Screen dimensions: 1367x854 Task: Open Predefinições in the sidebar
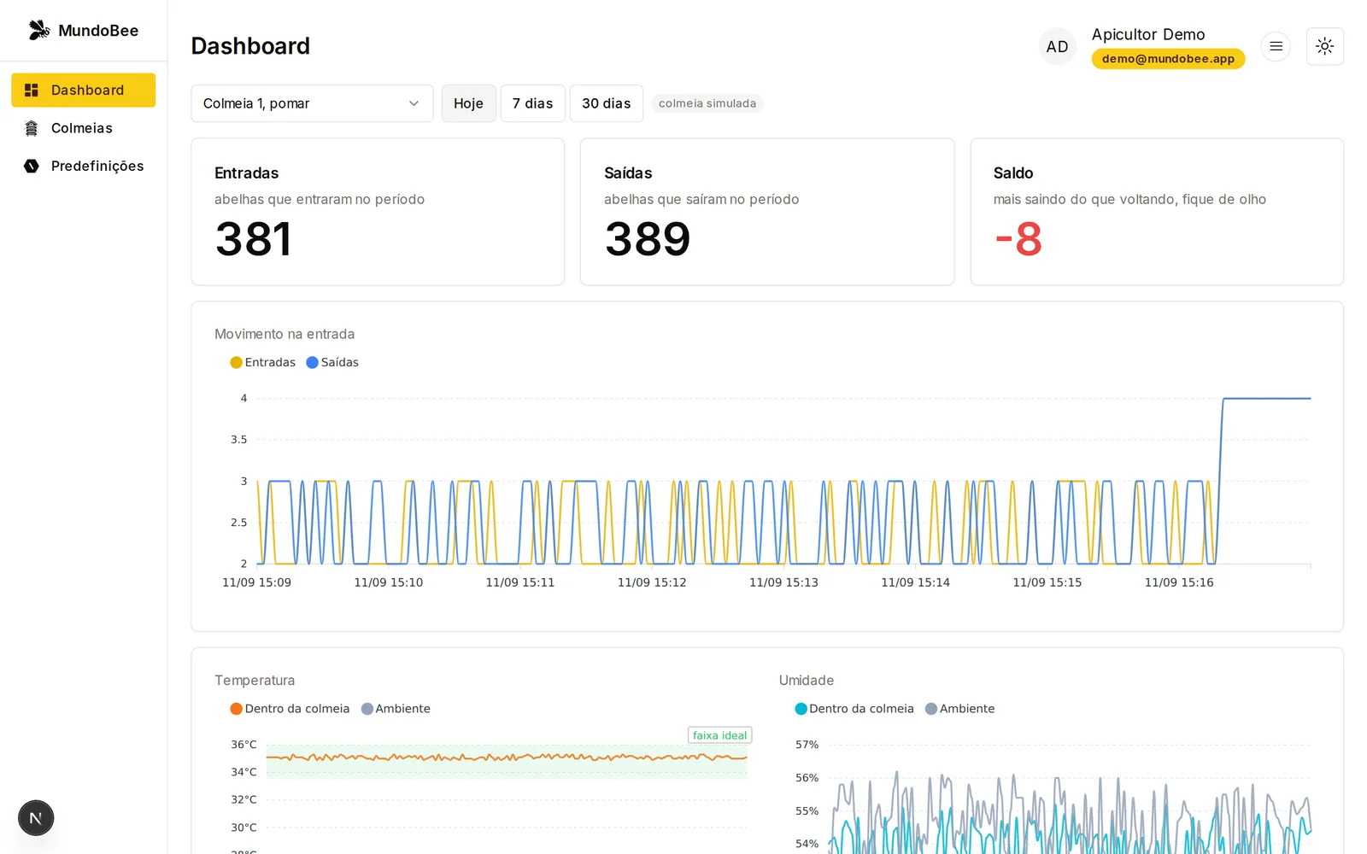pyautogui.click(x=83, y=166)
